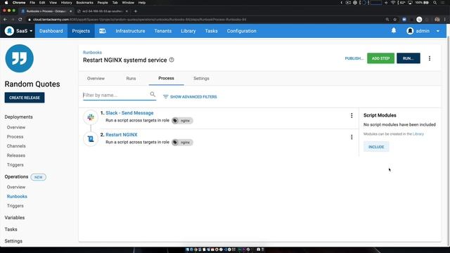Expand Show Advanced Filters
Screen dimensions: 450x253
click(x=190, y=97)
